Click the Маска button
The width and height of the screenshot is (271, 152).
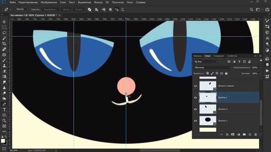pos(66,9)
